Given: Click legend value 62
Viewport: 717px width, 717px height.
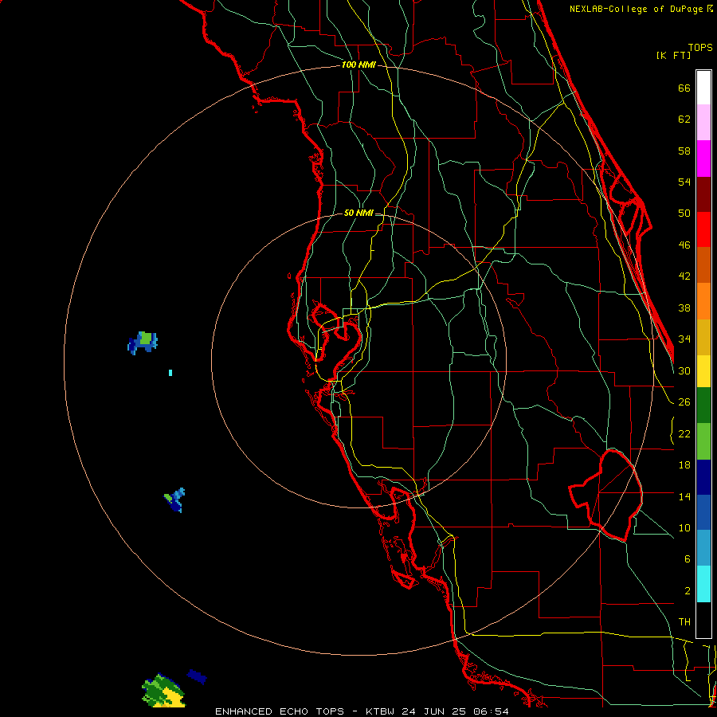Looking at the screenshot, I should pos(684,119).
